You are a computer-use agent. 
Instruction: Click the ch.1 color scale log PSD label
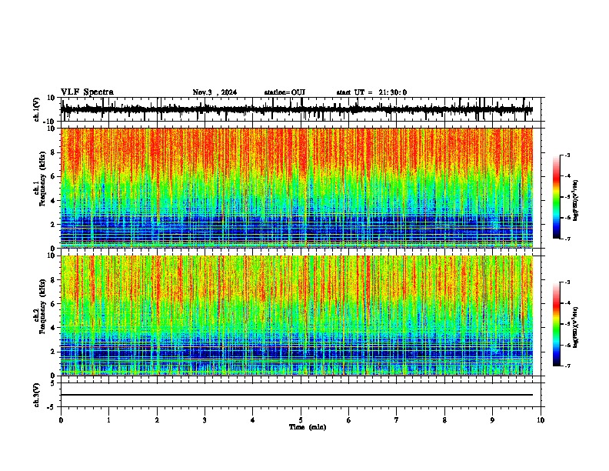[575, 201]
